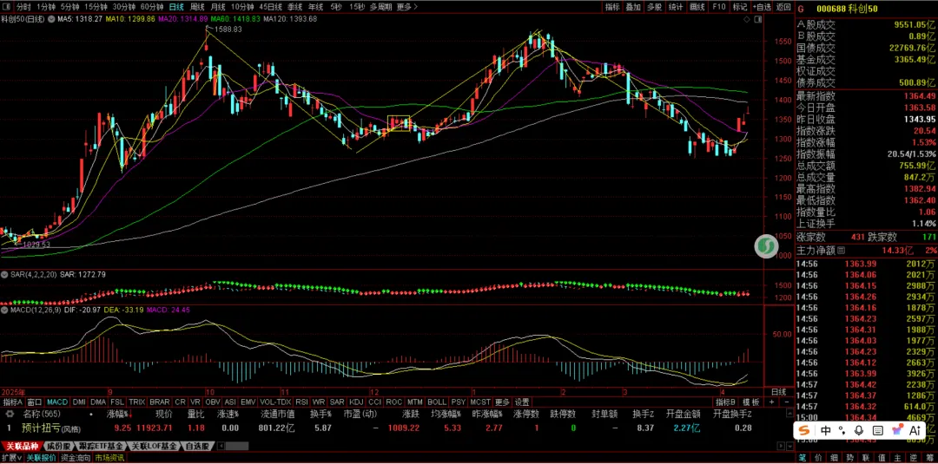Screen dimensions: 938x464
Task: Click the panel layout icon before 分时
Action: 7,7
